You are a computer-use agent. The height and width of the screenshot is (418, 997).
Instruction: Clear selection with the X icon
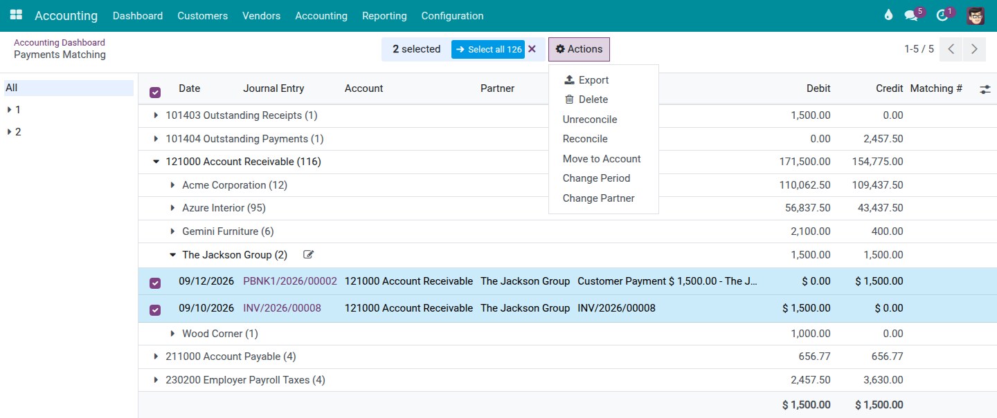(x=532, y=49)
